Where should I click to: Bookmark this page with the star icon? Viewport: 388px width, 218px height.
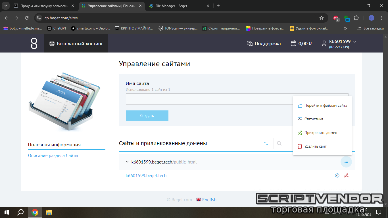(322, 18)
